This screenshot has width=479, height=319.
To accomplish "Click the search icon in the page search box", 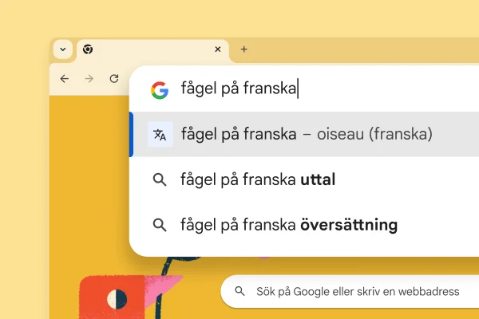I will pos(239,292).
